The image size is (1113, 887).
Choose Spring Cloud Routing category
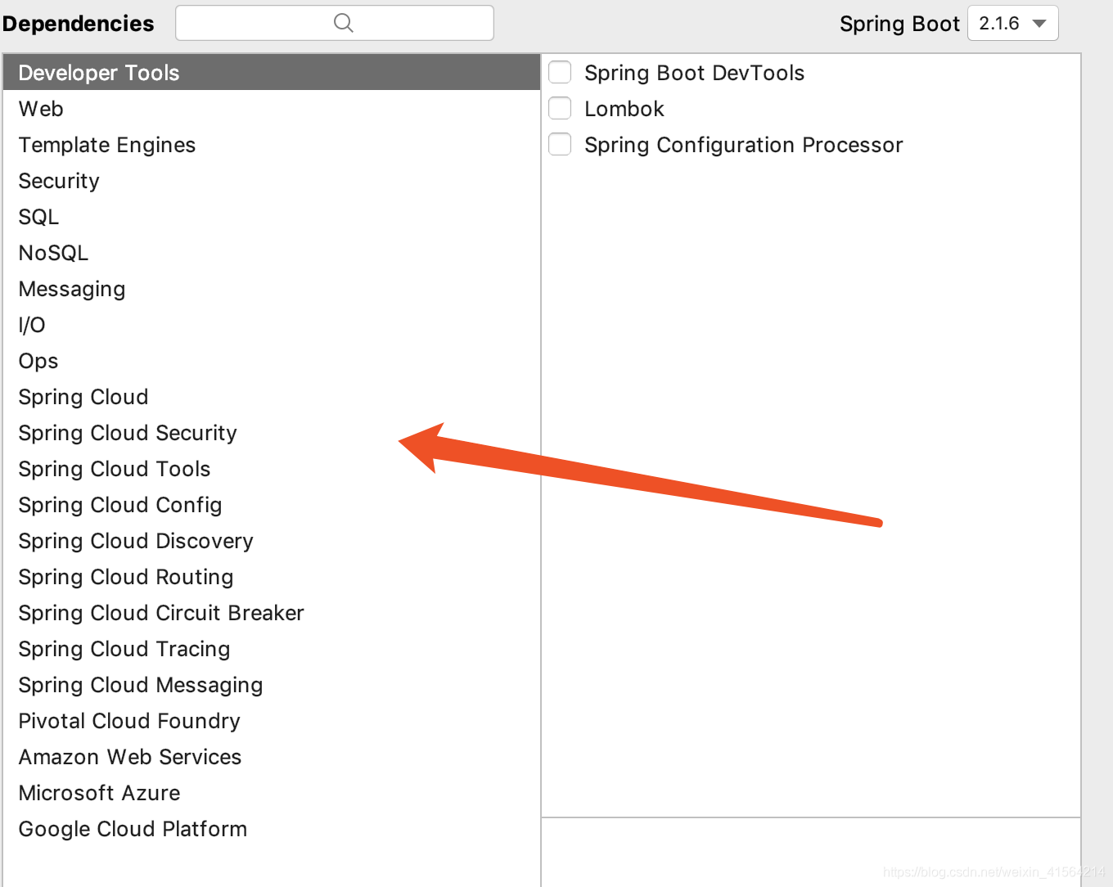click(x=272, y=577)
